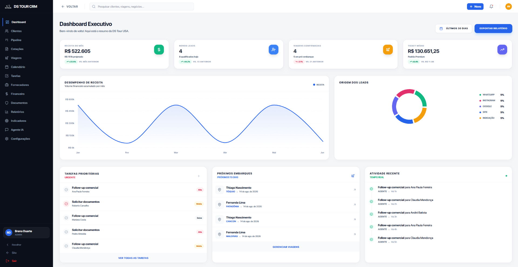This screenshot has height=267, width=518.
Task: Open Agente IA sidebar section
Action: point(26,130)
